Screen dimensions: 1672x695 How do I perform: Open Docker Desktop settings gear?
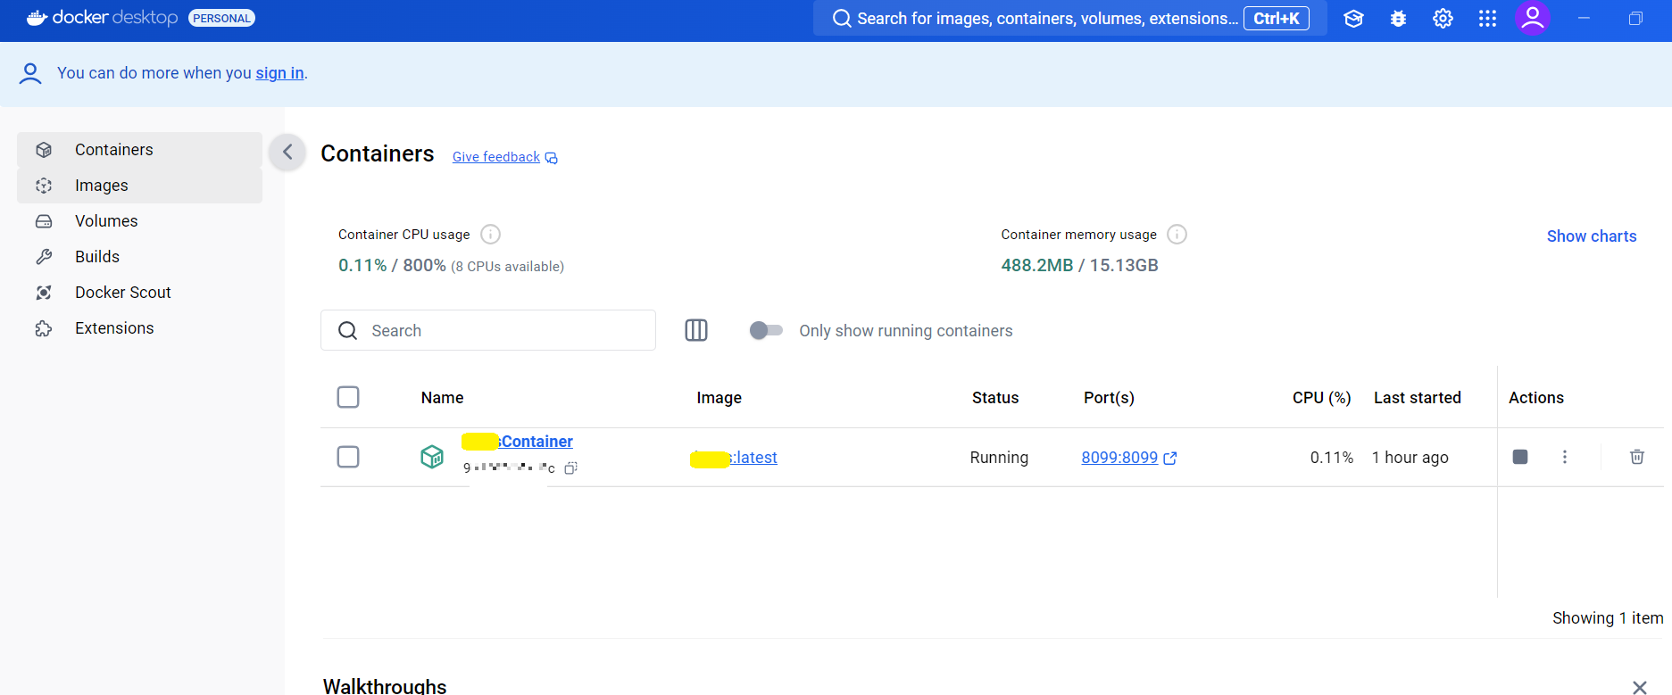[x=1443, y=19]
